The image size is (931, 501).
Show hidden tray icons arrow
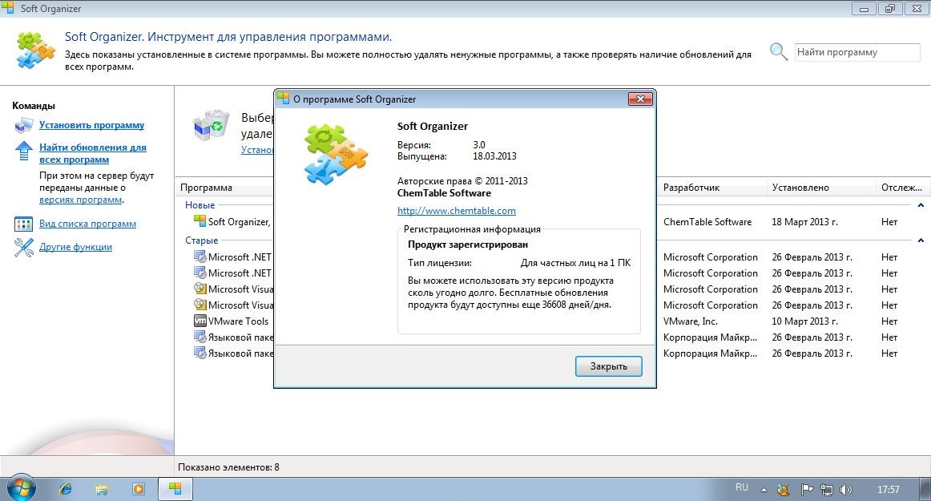[764, 491]
